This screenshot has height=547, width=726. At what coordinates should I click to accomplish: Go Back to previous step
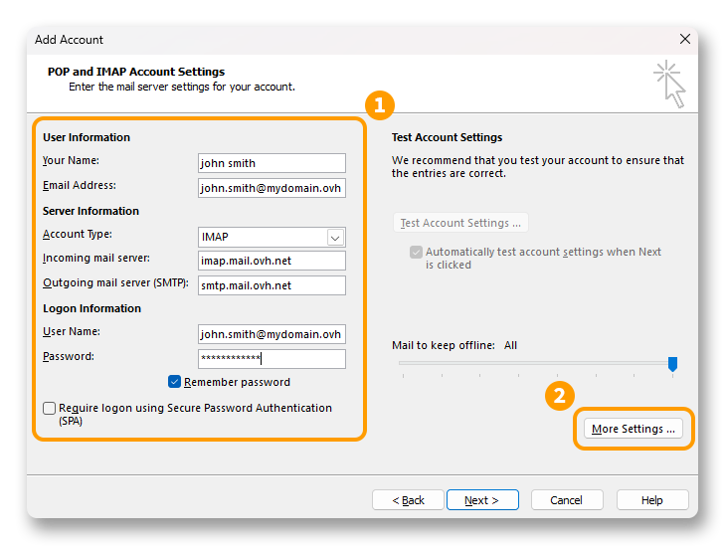click(408, 500)
